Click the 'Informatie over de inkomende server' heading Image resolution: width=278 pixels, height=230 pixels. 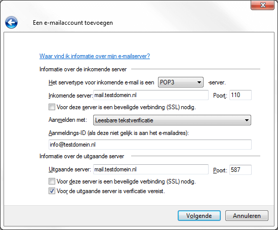[83, 69]
